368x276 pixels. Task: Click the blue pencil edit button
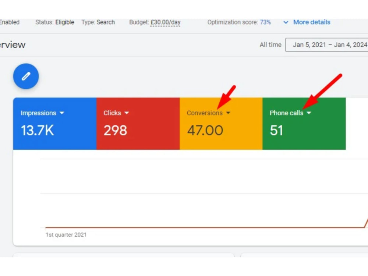click(26, 76)
